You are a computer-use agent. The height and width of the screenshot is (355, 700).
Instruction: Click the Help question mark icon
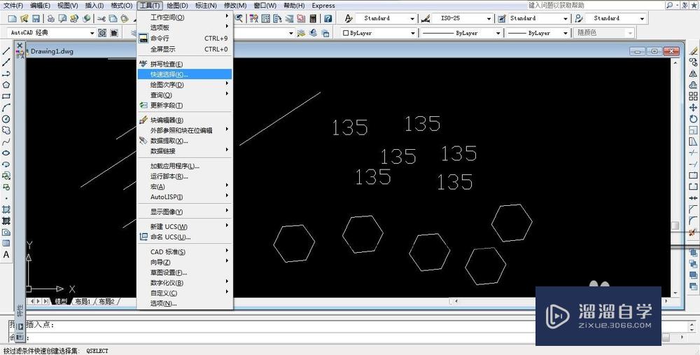(328, 18)
